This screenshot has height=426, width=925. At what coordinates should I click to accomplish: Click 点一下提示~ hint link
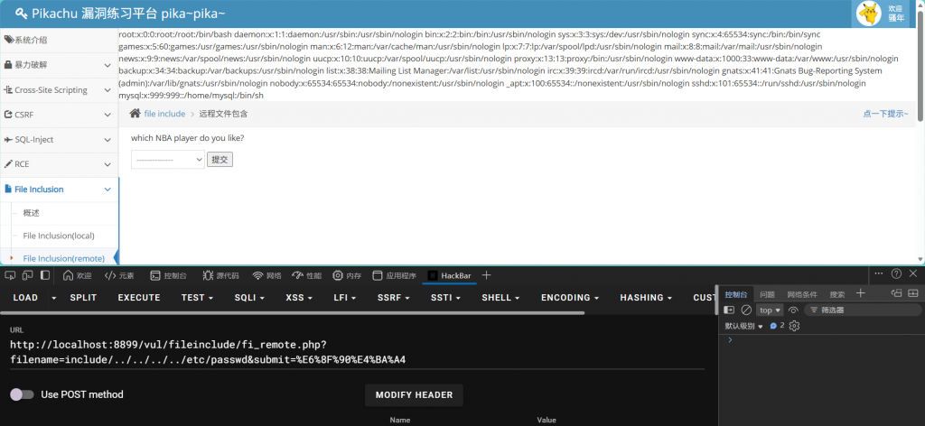(885, 114)
